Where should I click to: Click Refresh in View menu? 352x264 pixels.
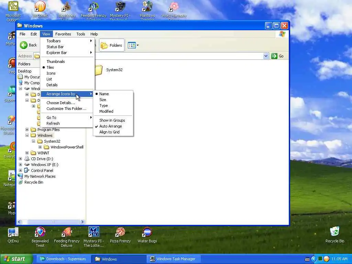tap(67, 123)
